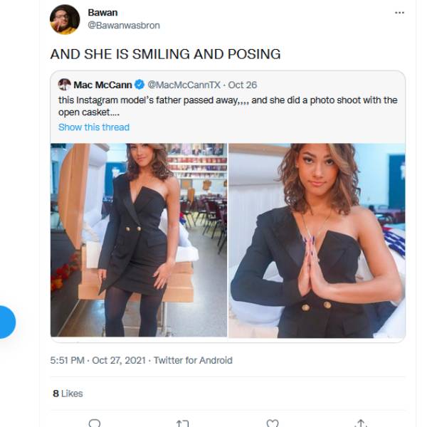
Task: Open the right close-up photo
Action: pyautogui.click(x=317, y=239)
